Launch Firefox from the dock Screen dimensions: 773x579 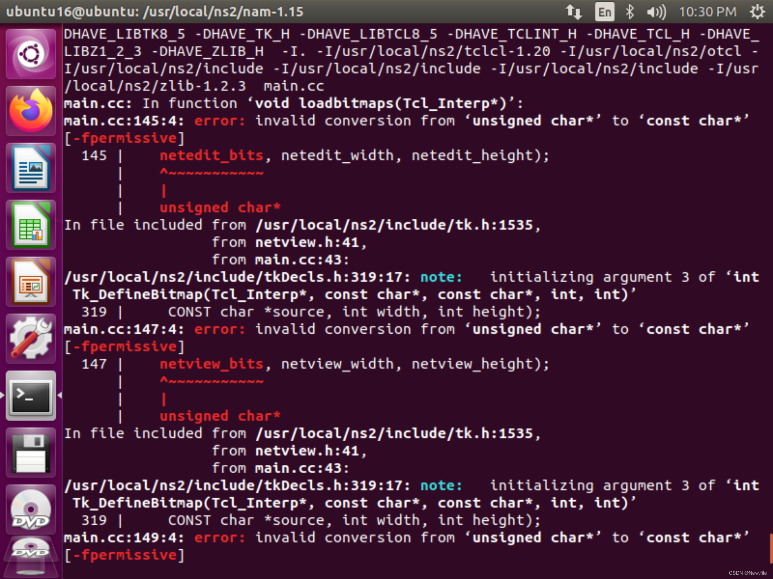(31, 111)
